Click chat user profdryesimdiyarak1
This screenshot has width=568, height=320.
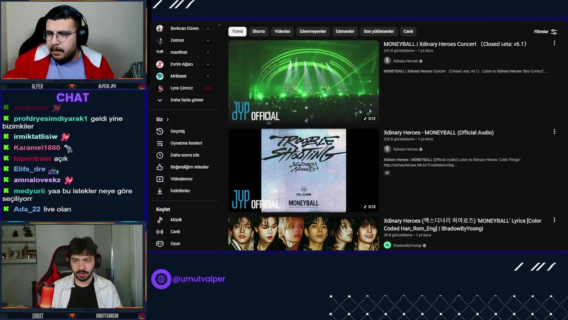(51, 119)
